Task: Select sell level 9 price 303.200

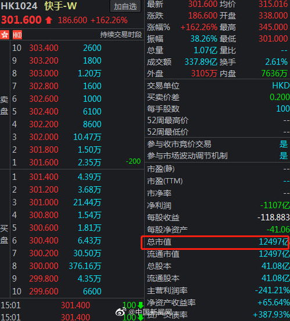Action: tap(44, 61)
